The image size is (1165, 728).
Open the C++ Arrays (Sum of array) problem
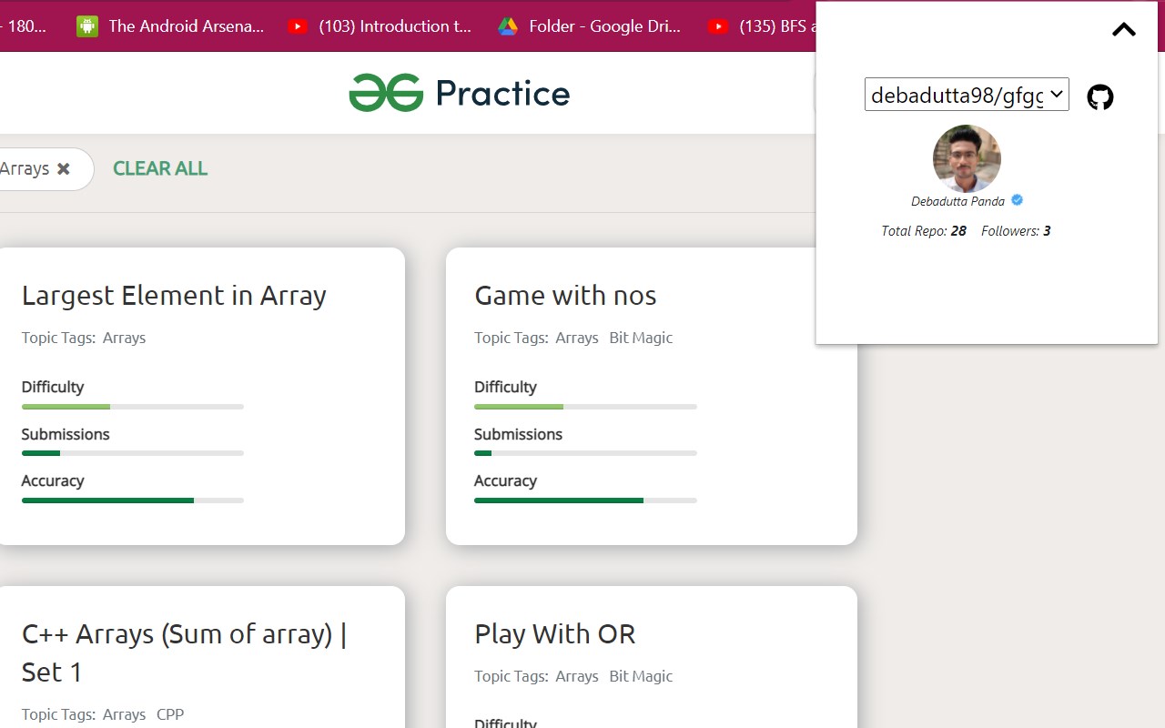185,652
